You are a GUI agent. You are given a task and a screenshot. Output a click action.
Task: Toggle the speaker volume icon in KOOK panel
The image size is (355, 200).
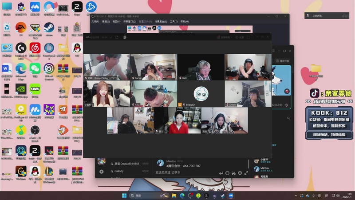pos(287,105)
